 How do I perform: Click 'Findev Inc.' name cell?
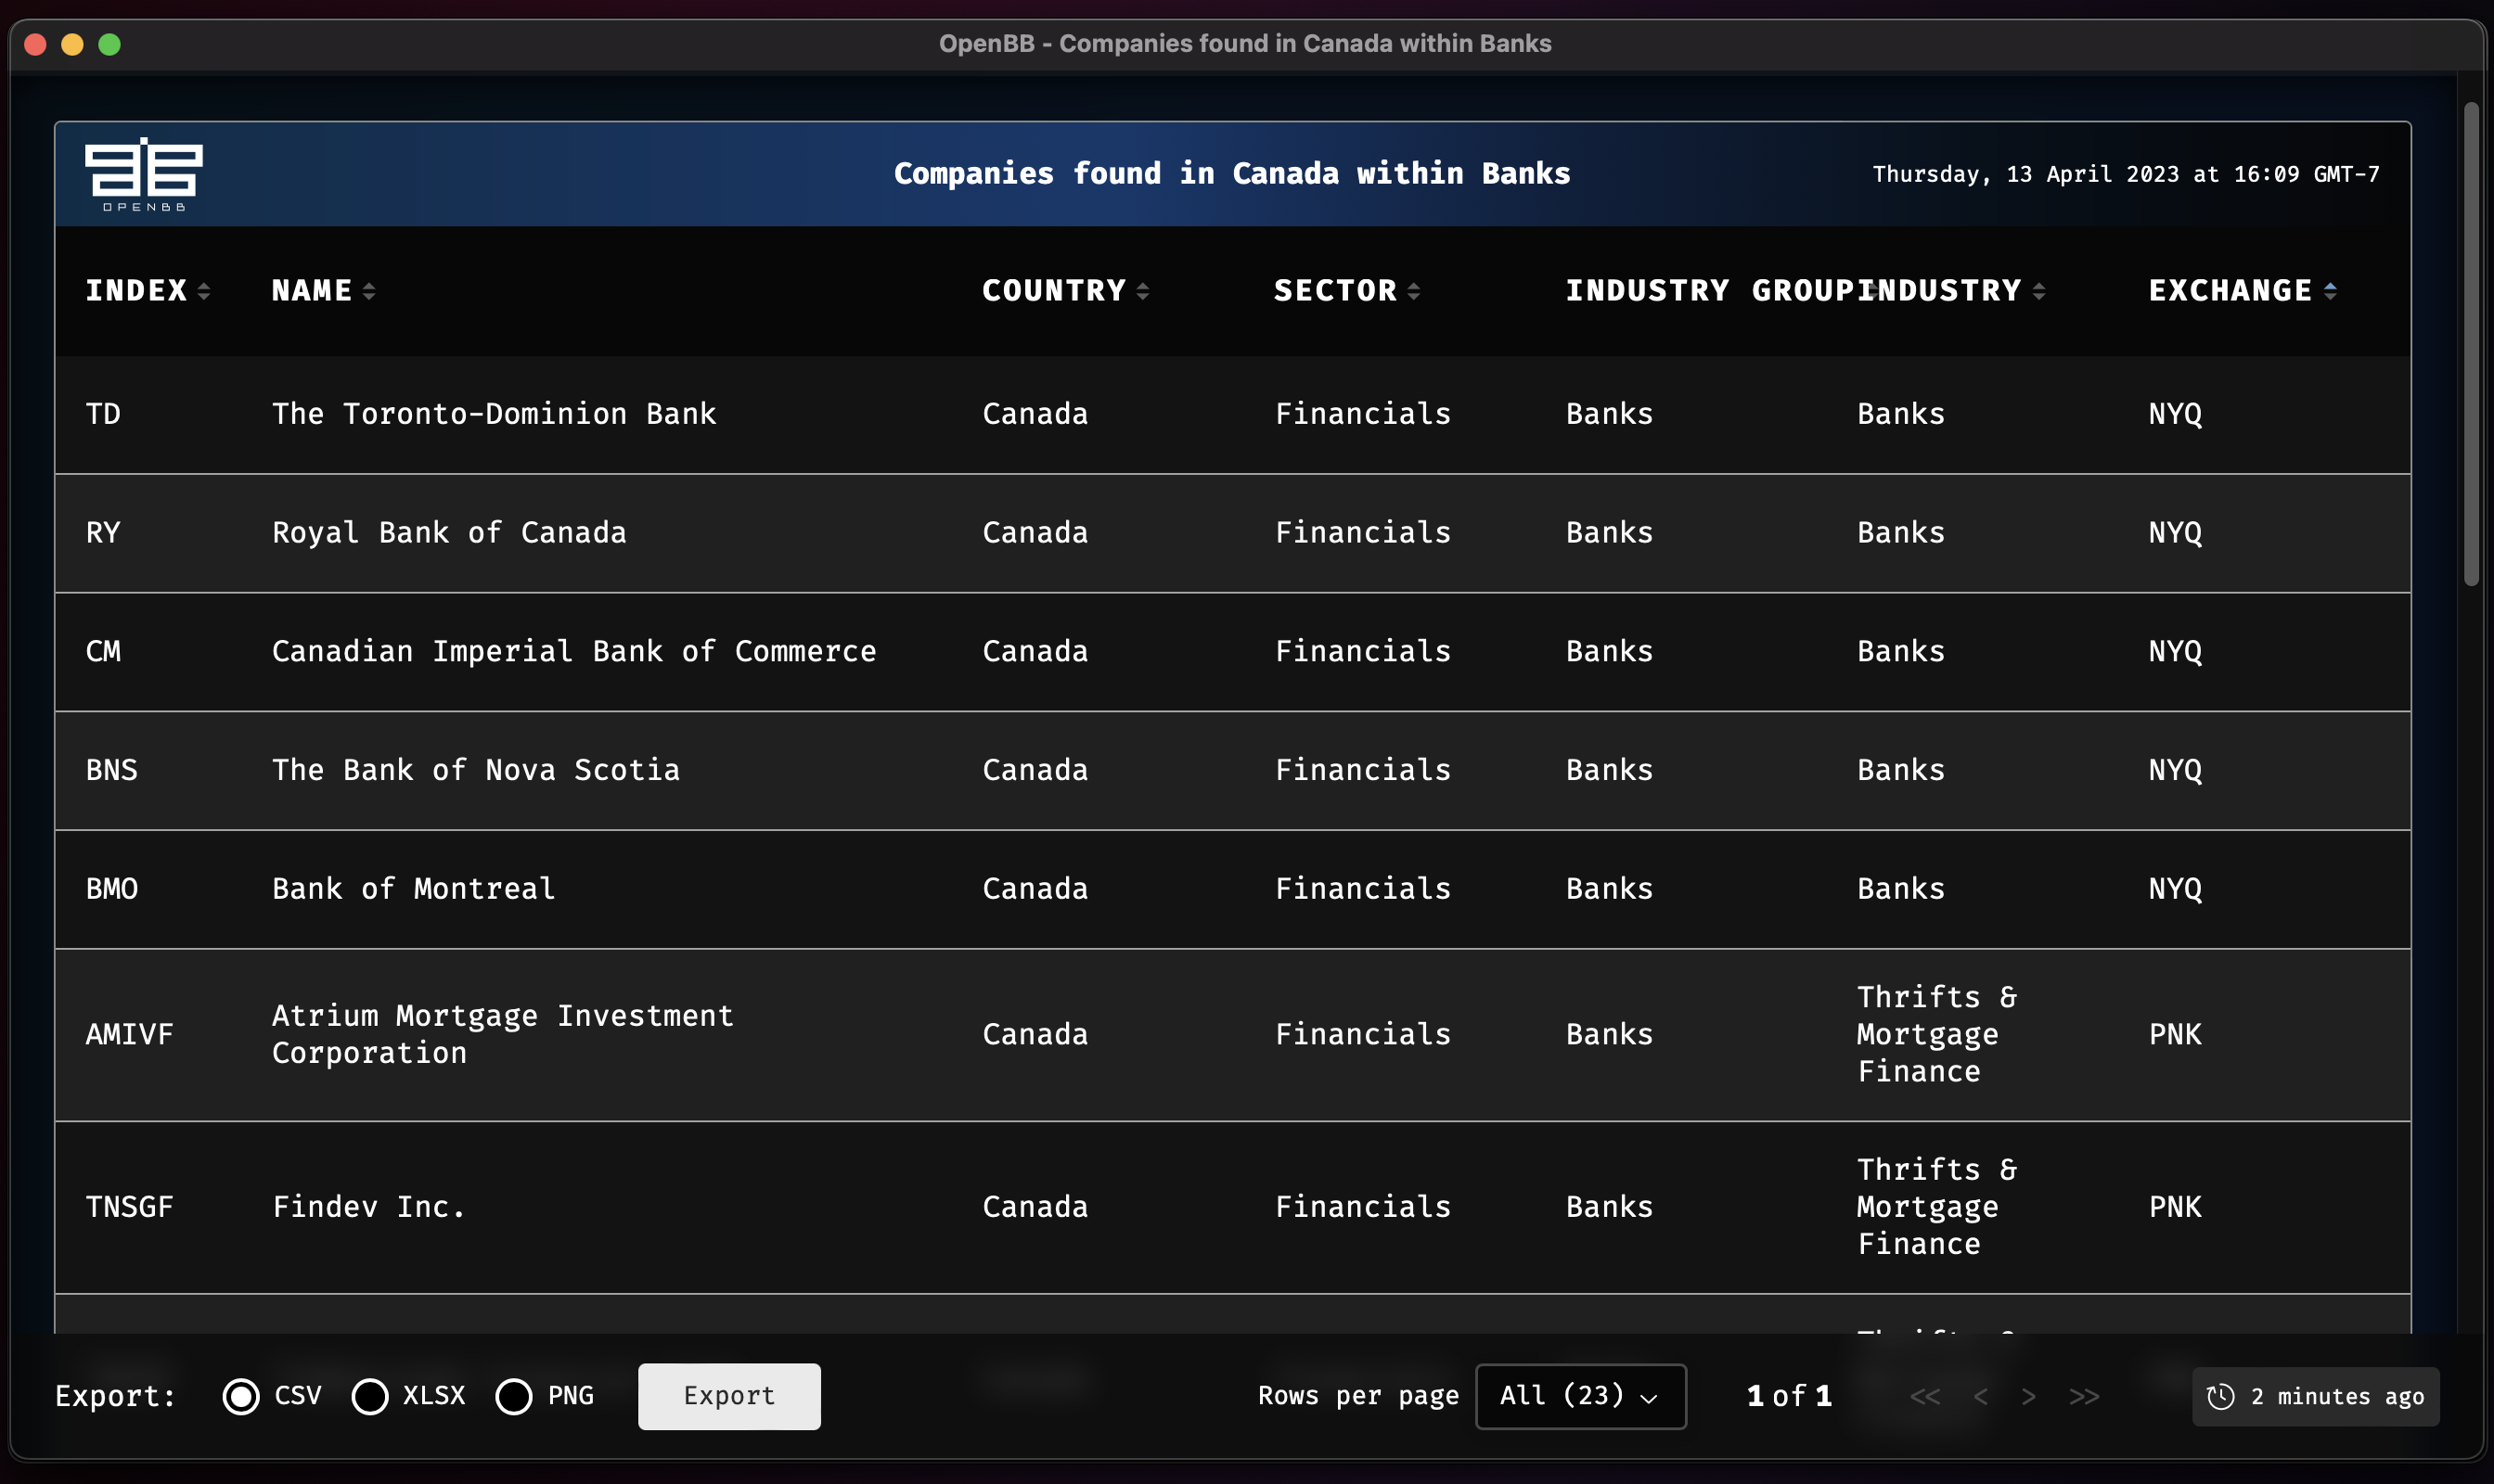[x=369, y=1207]
